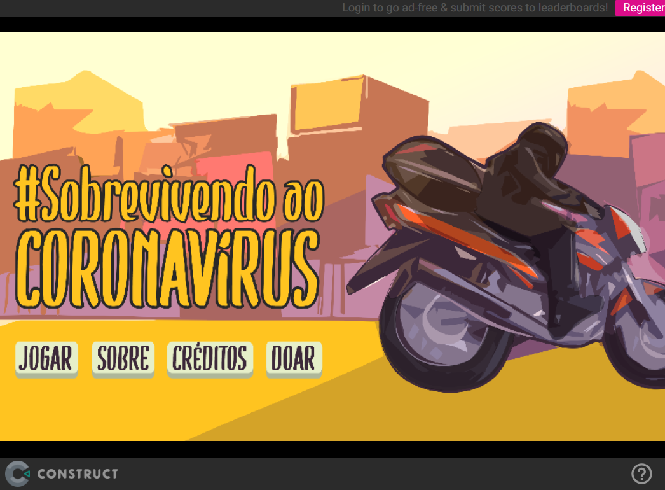
Task: Click the Login to go ad-free text
Action: [x=474, y=8]
